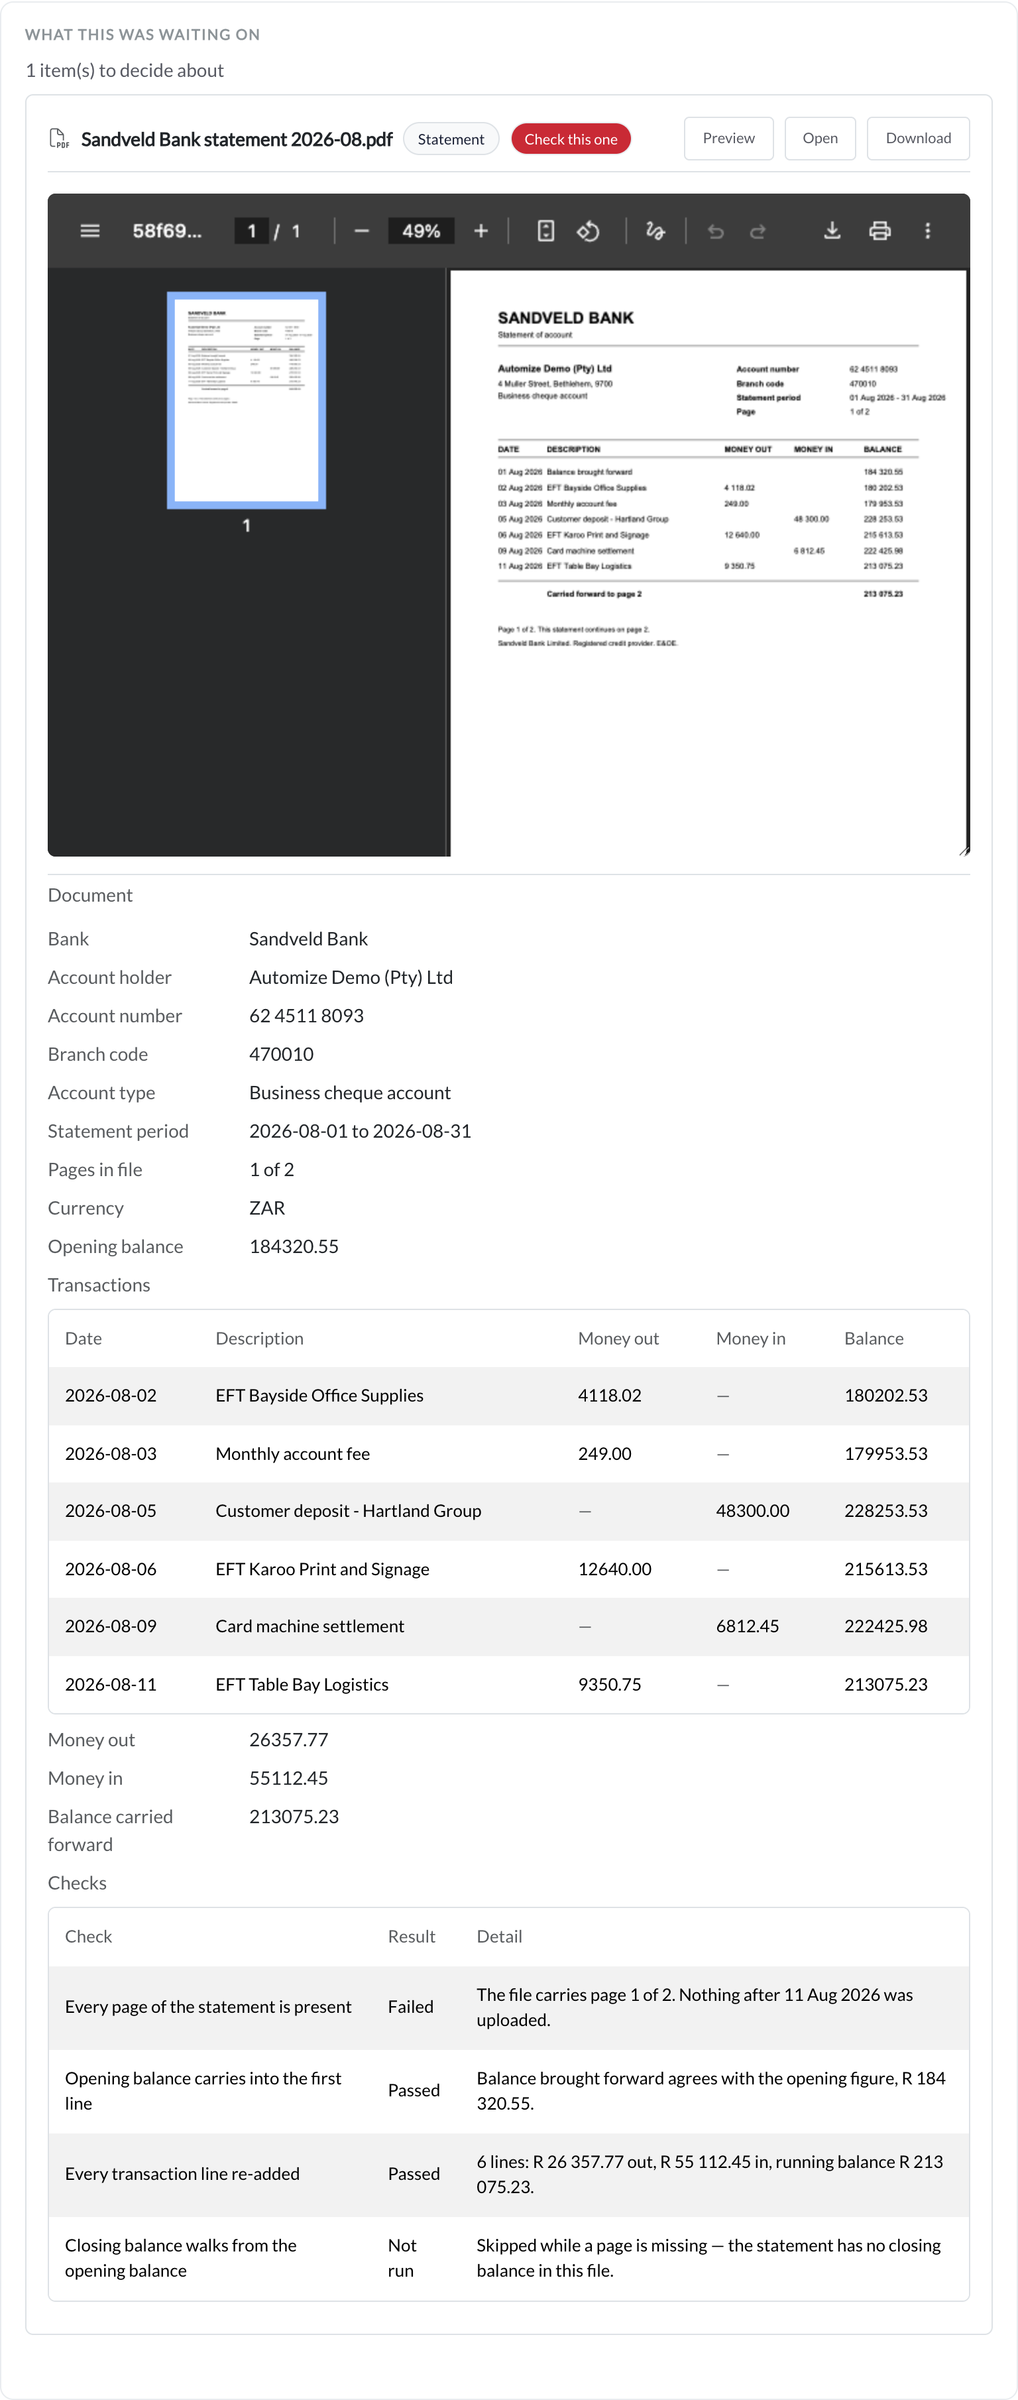Select branch code value 470010
This screenshot has width=1018, height=2400.
coord(281,1053)
